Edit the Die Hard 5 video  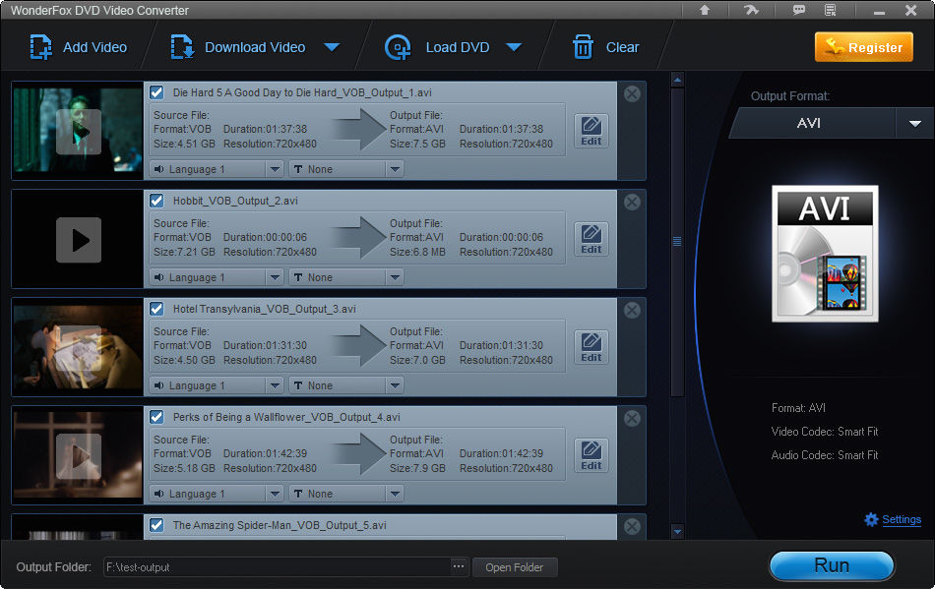point(591,131)
